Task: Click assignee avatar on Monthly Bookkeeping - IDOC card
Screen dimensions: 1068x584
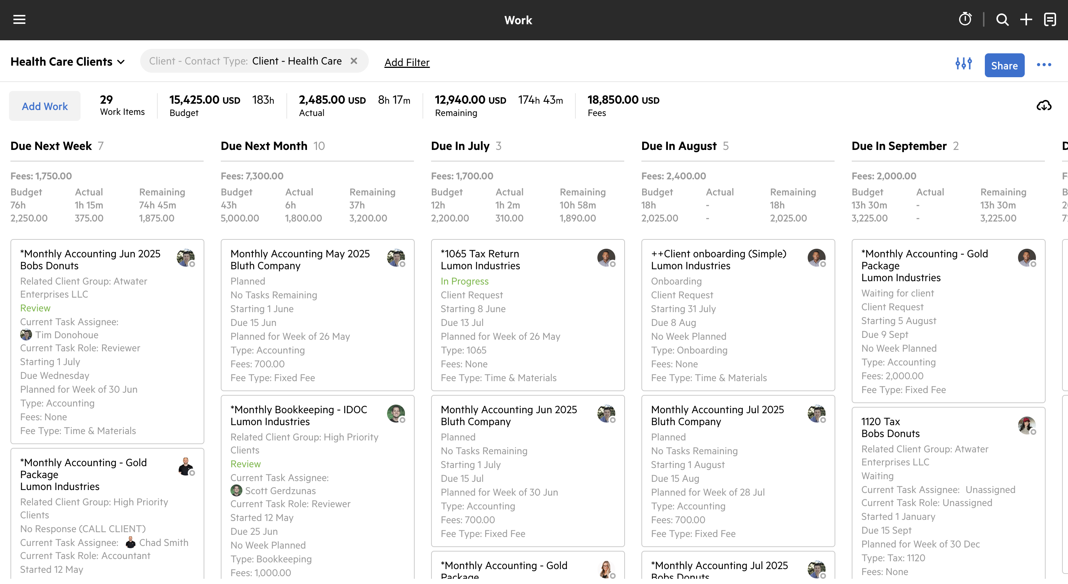Action: tap(396, 413)
